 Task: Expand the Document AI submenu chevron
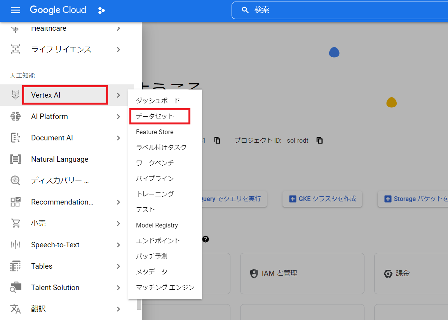coord(119,138)
